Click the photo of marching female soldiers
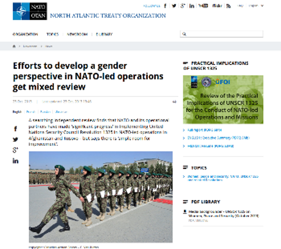The width and height of the screenshot is (281, 249). click(x=101, y=197)
